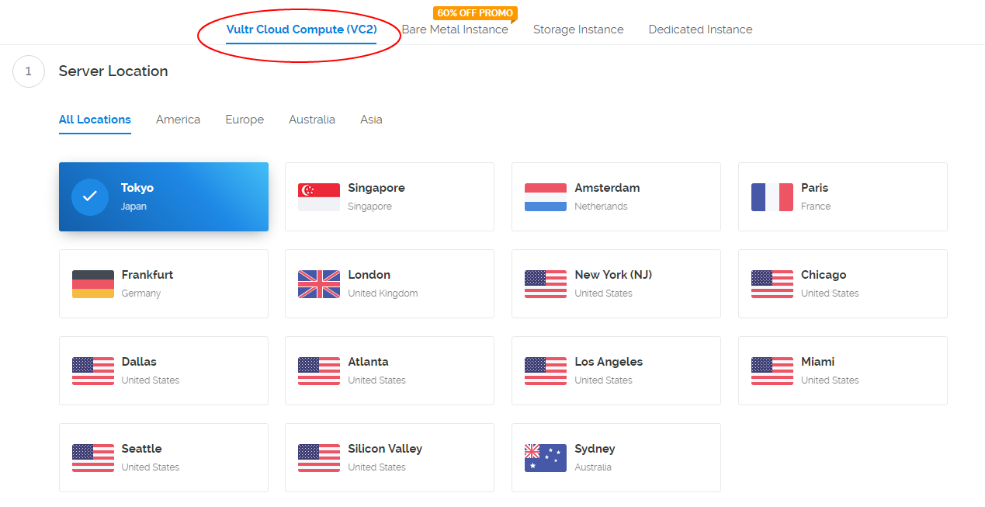Click the Netherlands flag for Amsterdam
The image size is (985, 507).
click(x=546, y=197)
